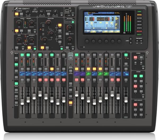
Task: Toggle the lit EQ on button
Action: tap(42, 48)
